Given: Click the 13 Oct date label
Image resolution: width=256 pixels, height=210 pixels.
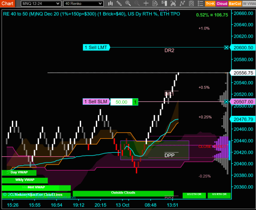Looking at the screenshot, I should 122,205.
